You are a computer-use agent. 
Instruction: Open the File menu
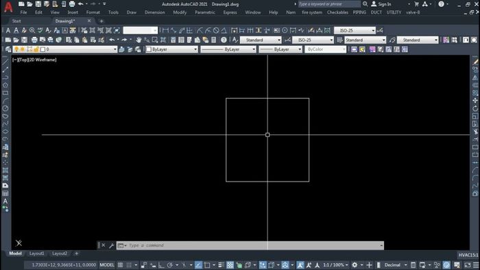click(x=23, y=12)
